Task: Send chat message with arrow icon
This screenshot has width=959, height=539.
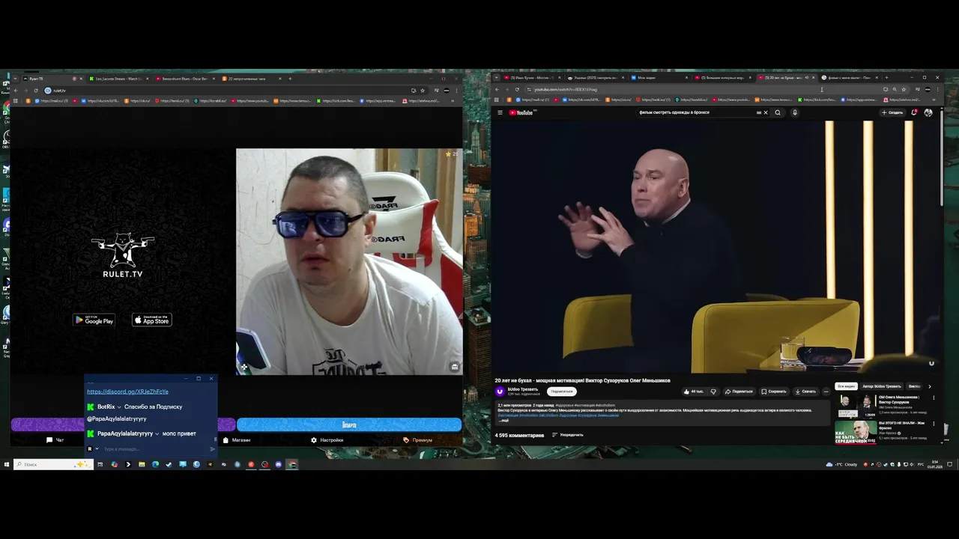Action: (212, 449)
